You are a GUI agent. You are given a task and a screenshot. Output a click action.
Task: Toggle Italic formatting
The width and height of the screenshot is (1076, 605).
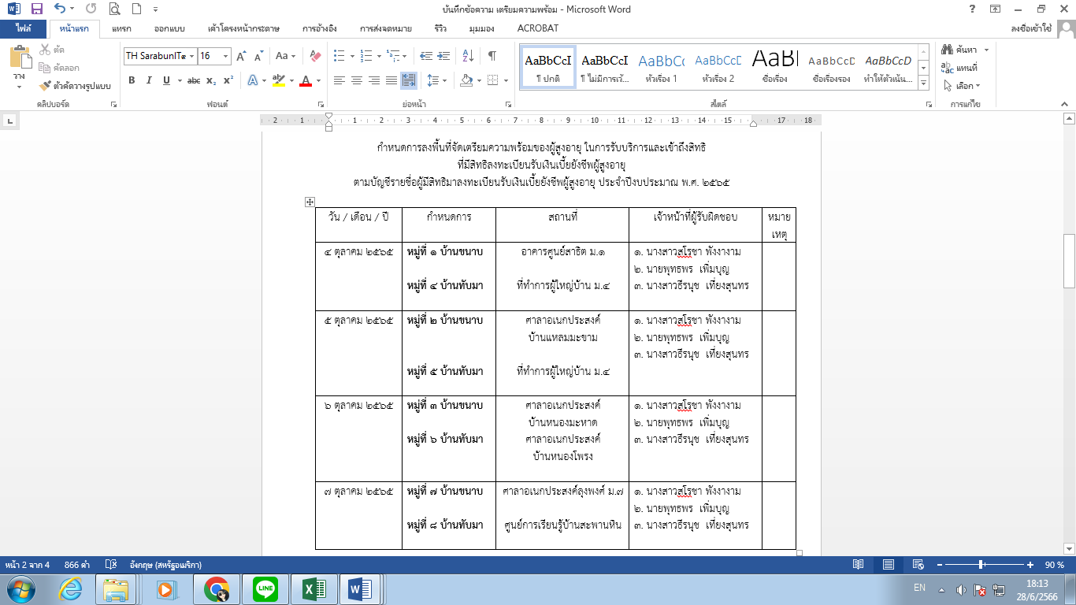(x=149, y=80)
